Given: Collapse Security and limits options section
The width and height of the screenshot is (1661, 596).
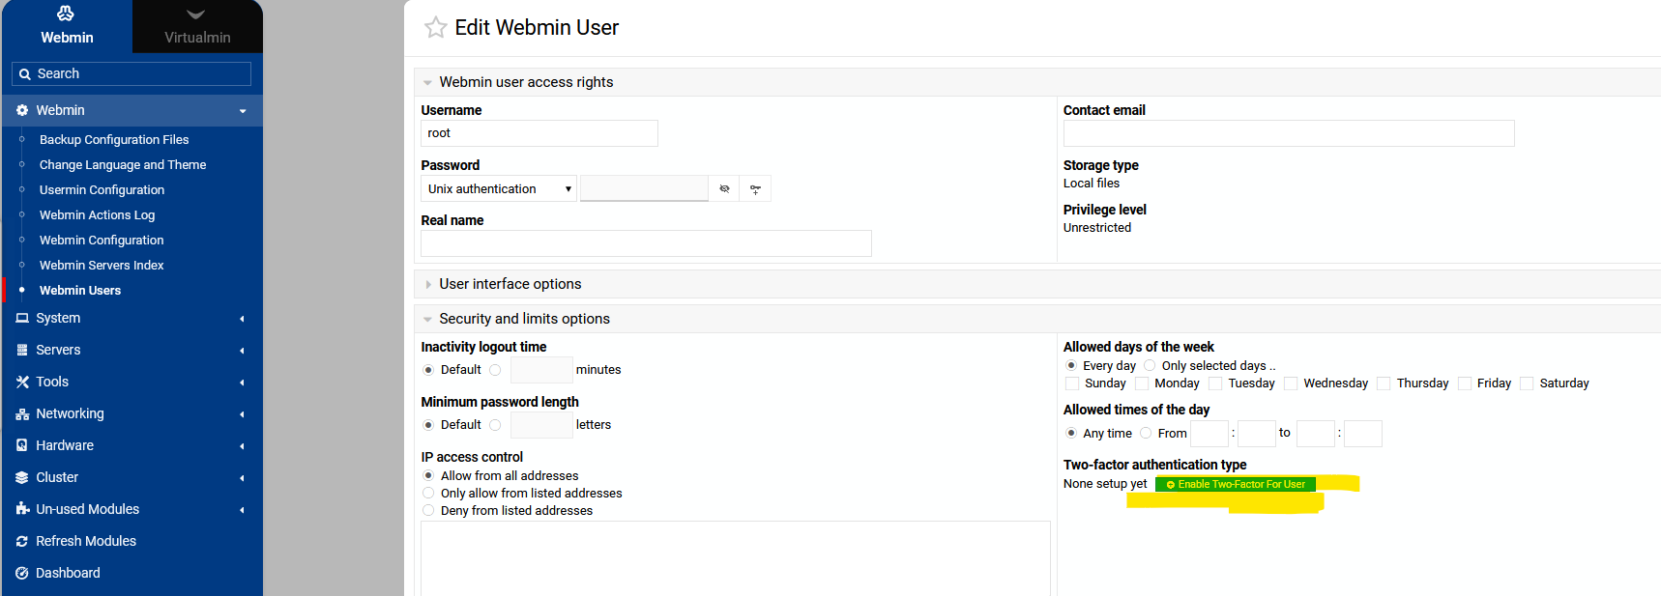Looking at the screenshot, I should tap(524, 319).
